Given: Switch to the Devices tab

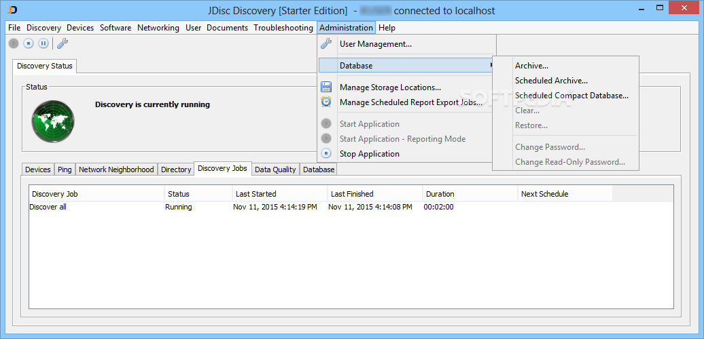Looking at the screenshot, I should 38,169.
